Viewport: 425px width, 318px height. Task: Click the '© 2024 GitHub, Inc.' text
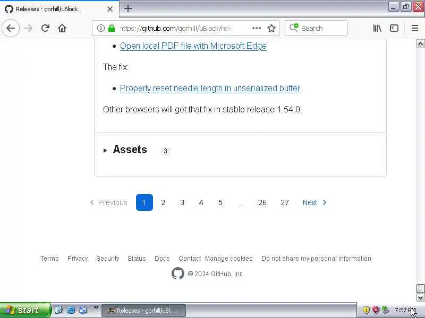(x=216, y=274)
